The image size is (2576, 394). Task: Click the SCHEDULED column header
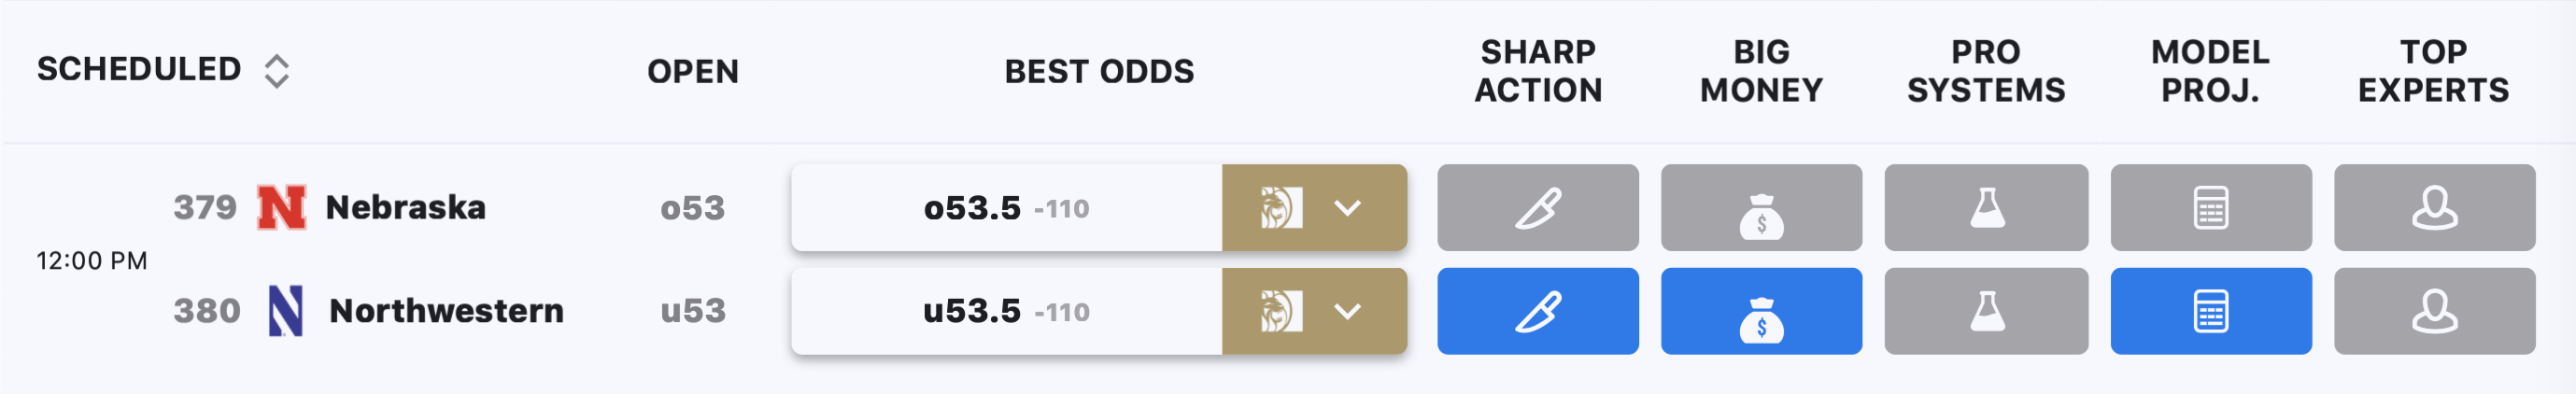tap(139, 69)
